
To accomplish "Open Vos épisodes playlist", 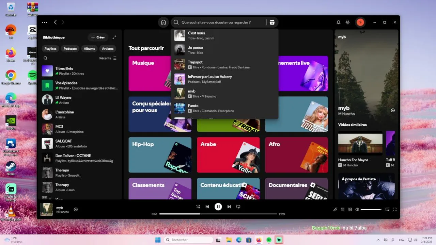I will tap(80, 85).
